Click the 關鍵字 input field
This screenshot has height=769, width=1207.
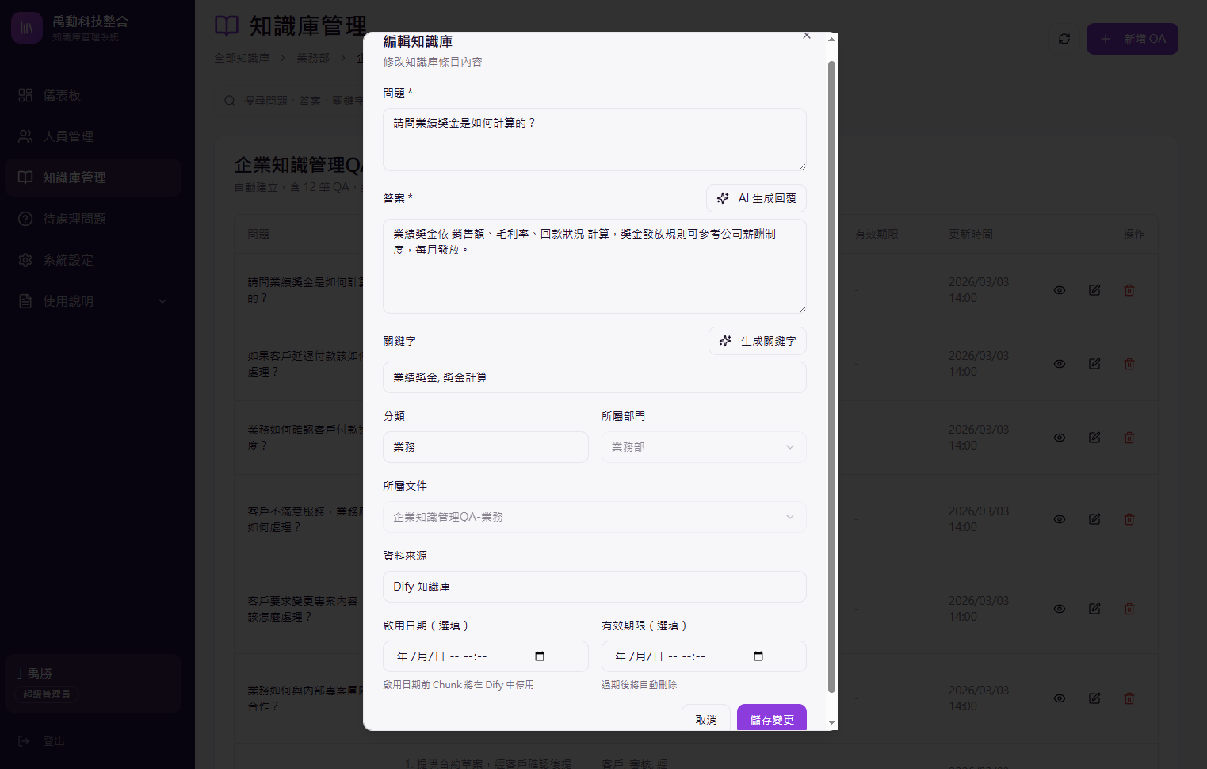(x=594, y=377)
